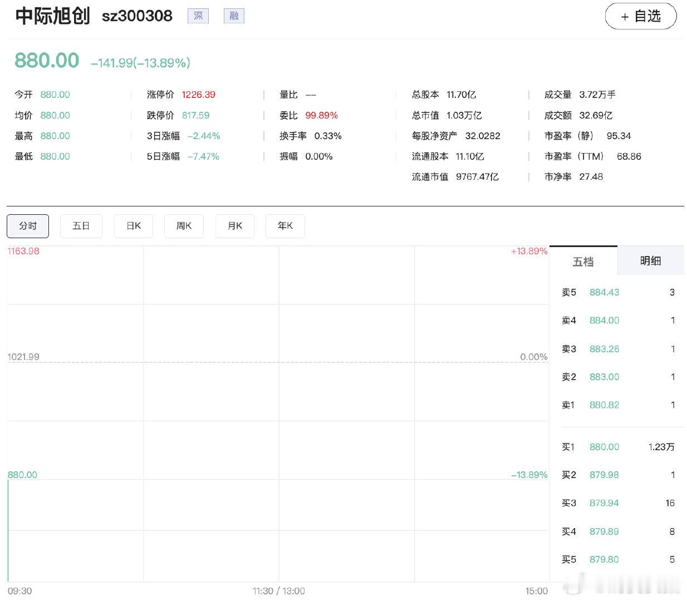Click the 09:30 time axis label
The width and height of the screenshot is (687, 601).
20,591
